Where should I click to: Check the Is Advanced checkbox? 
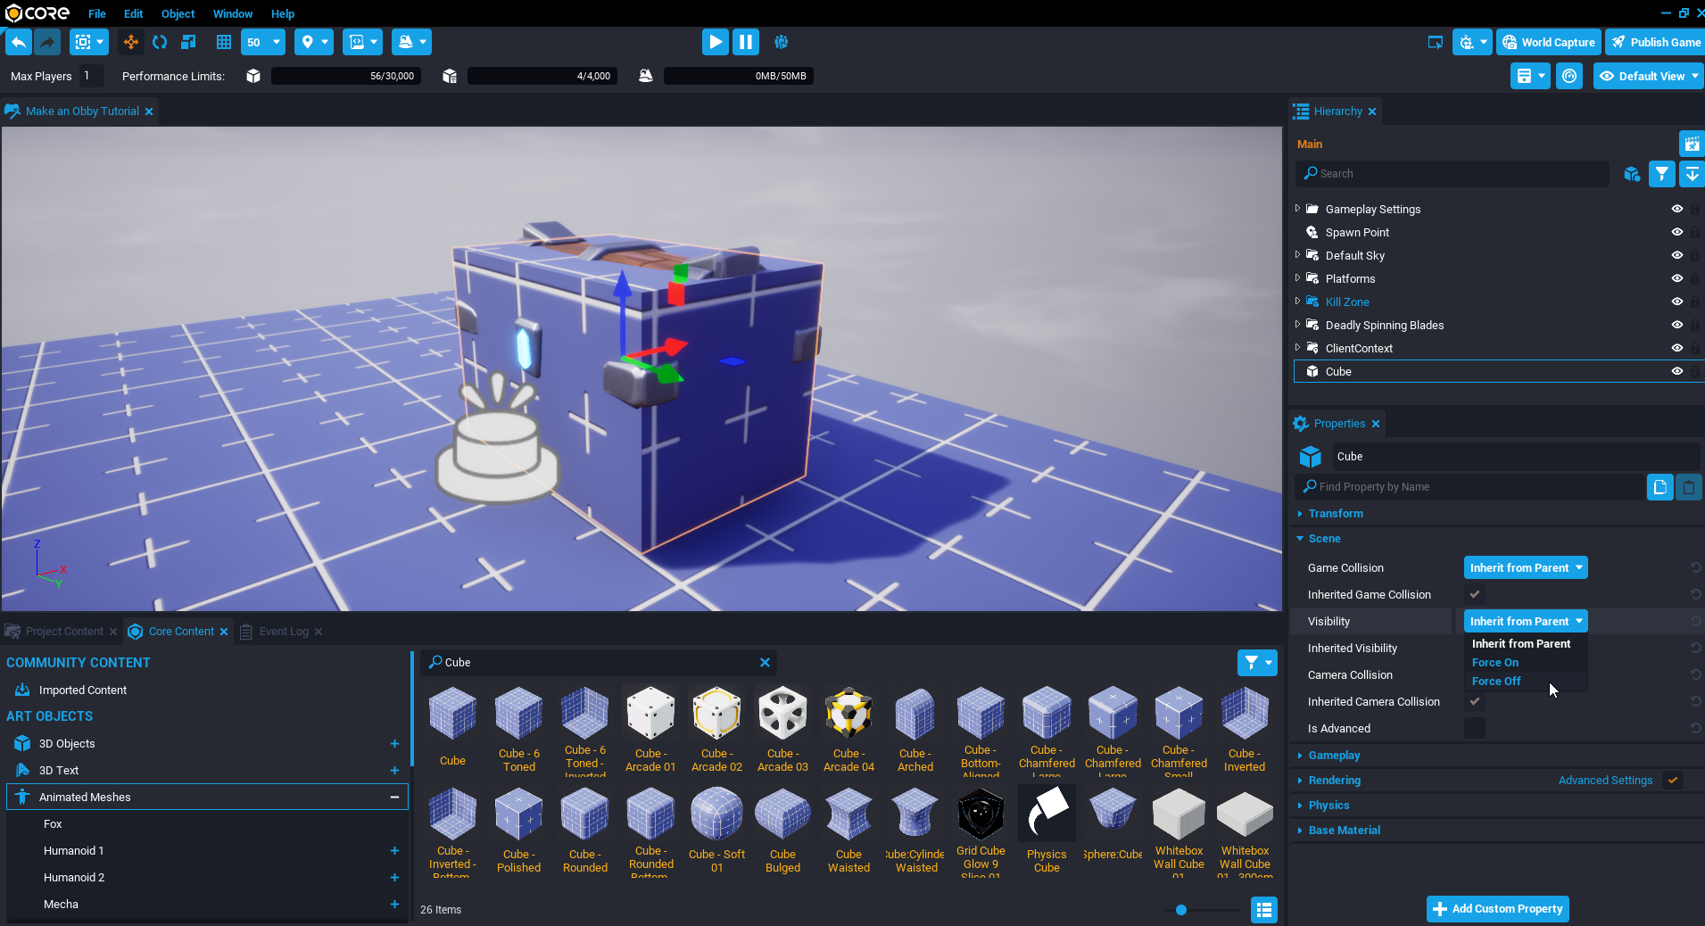tap(1475, 728)
